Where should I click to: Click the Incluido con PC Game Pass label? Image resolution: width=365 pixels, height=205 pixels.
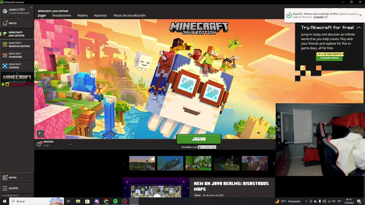coord(199,147)
